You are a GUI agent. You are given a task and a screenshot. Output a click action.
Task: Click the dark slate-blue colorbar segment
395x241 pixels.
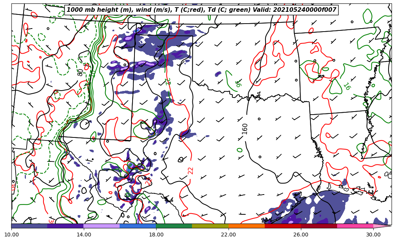(29, 226)
